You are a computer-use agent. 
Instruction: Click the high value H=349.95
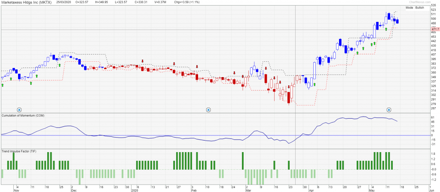pyautogui.click(x=101, y=2)
